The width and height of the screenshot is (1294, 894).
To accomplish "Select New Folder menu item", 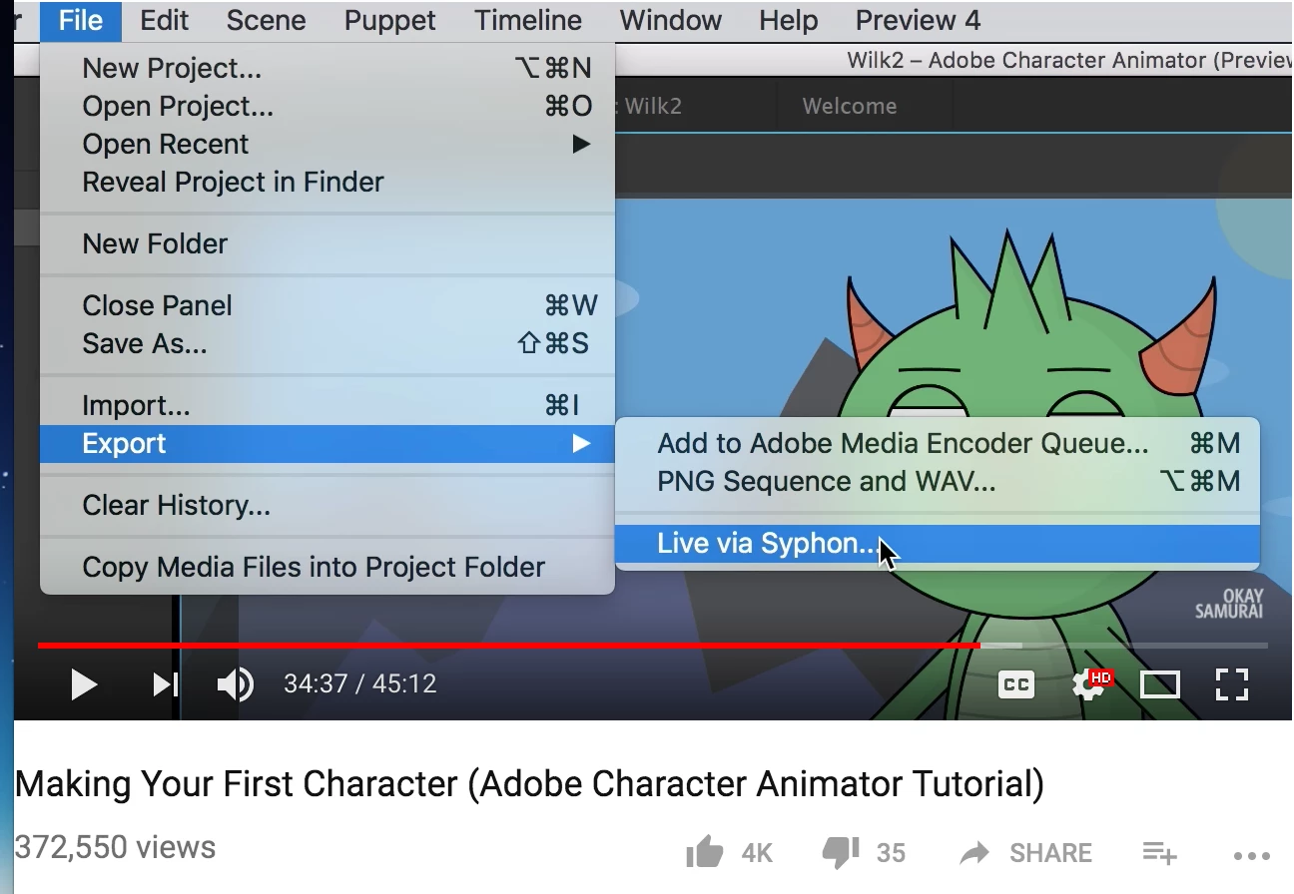I will 327,243.
